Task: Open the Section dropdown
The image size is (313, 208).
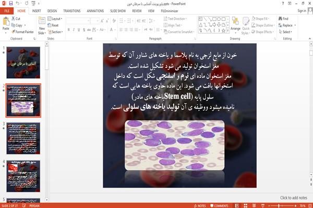Action: click(55, 32)
